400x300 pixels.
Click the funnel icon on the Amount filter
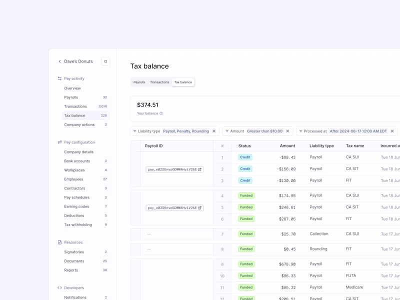pyautogui.click(x=228, y=131)
